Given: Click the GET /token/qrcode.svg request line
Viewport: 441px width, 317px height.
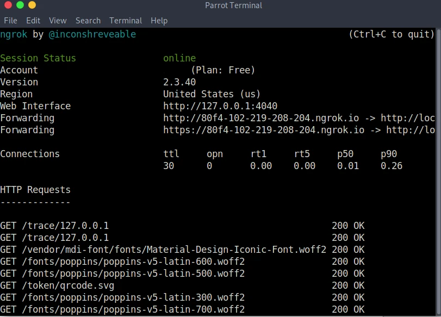Looking at the screenshot, I should tap(57, 285).
